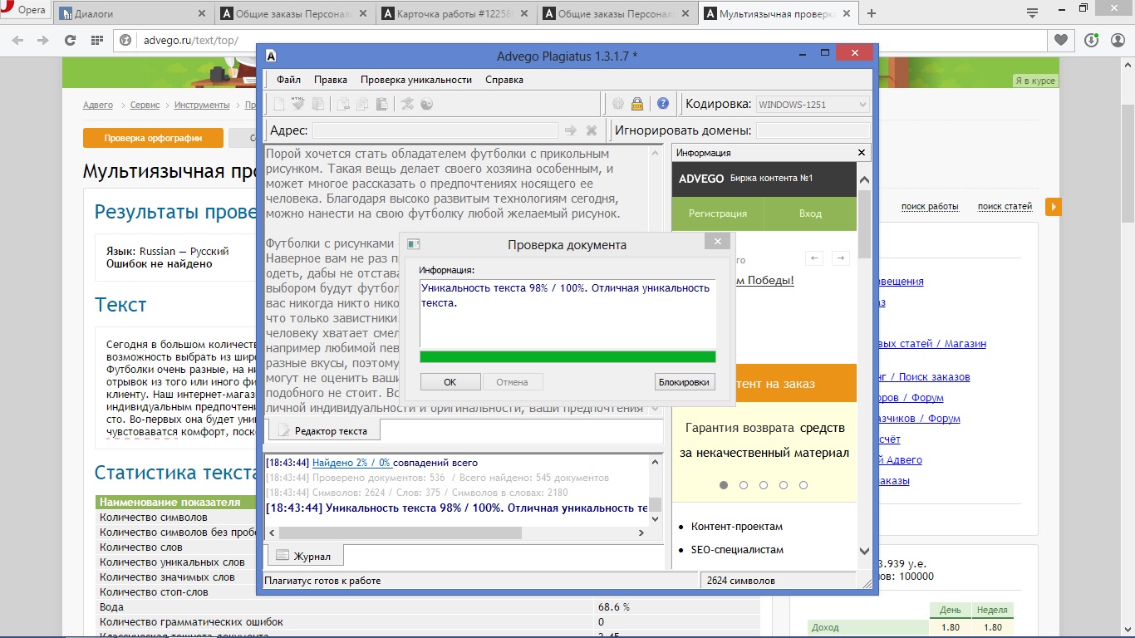
Task: Open the Кодировка WINDOWS-1251 dropdown
Action: point(813,104)
